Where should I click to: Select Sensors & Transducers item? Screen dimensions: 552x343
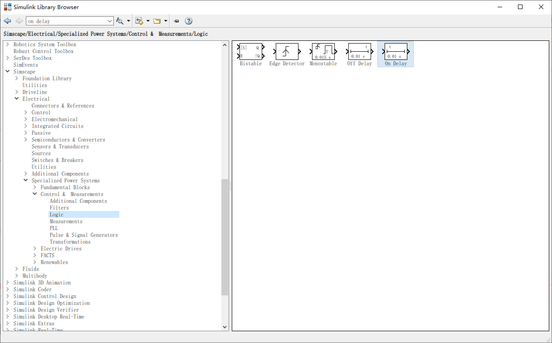click(x=60, y=147)
